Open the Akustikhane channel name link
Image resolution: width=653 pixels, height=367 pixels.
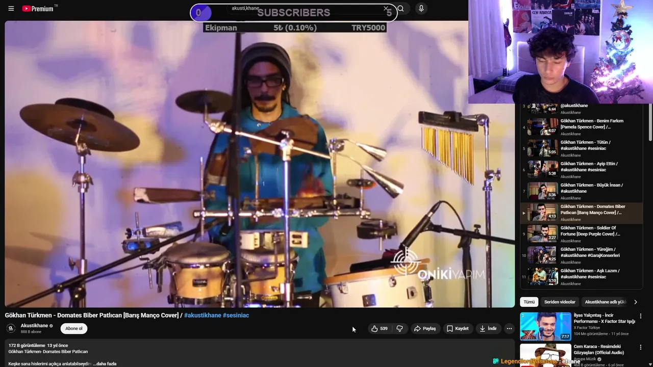[x=34, y=326]
